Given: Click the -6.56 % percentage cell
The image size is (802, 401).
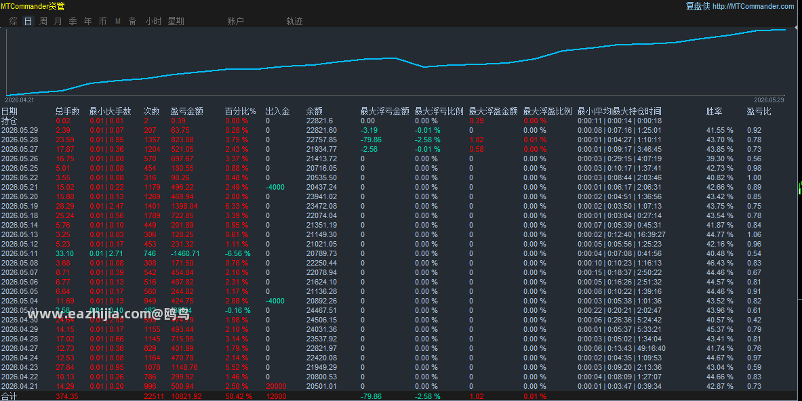Looking at the screenshot, I should (x=238, y=253).
